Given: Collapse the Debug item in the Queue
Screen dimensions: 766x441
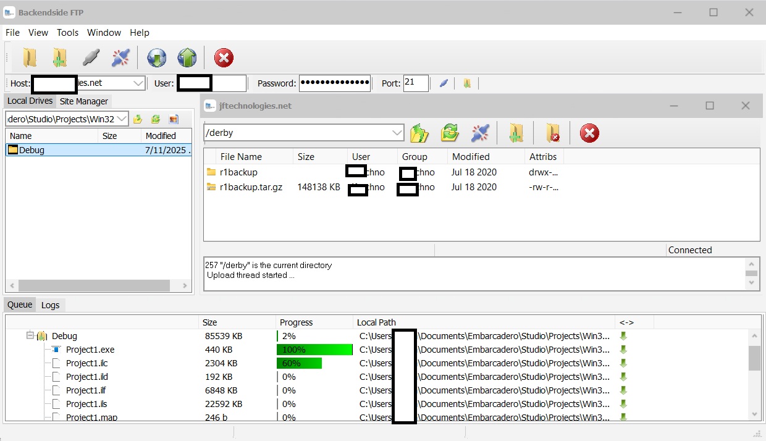Looking at the screenshot, I should (x=30, y=336).
